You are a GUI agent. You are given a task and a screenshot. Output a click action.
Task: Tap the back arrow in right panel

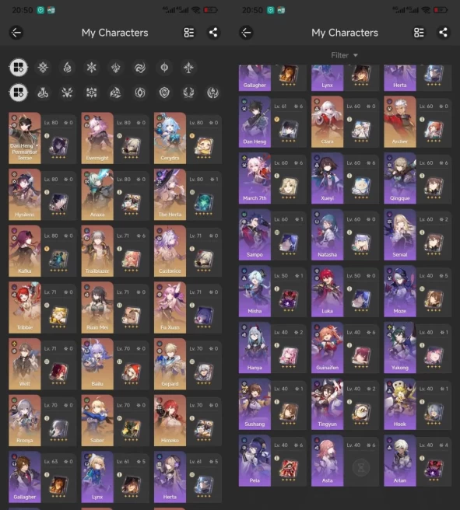pos(246,33)
